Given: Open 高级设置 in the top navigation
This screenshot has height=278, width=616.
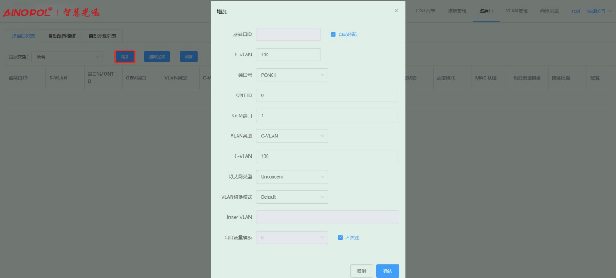Looking at the screenshot, I should click(x=549, y=11).
